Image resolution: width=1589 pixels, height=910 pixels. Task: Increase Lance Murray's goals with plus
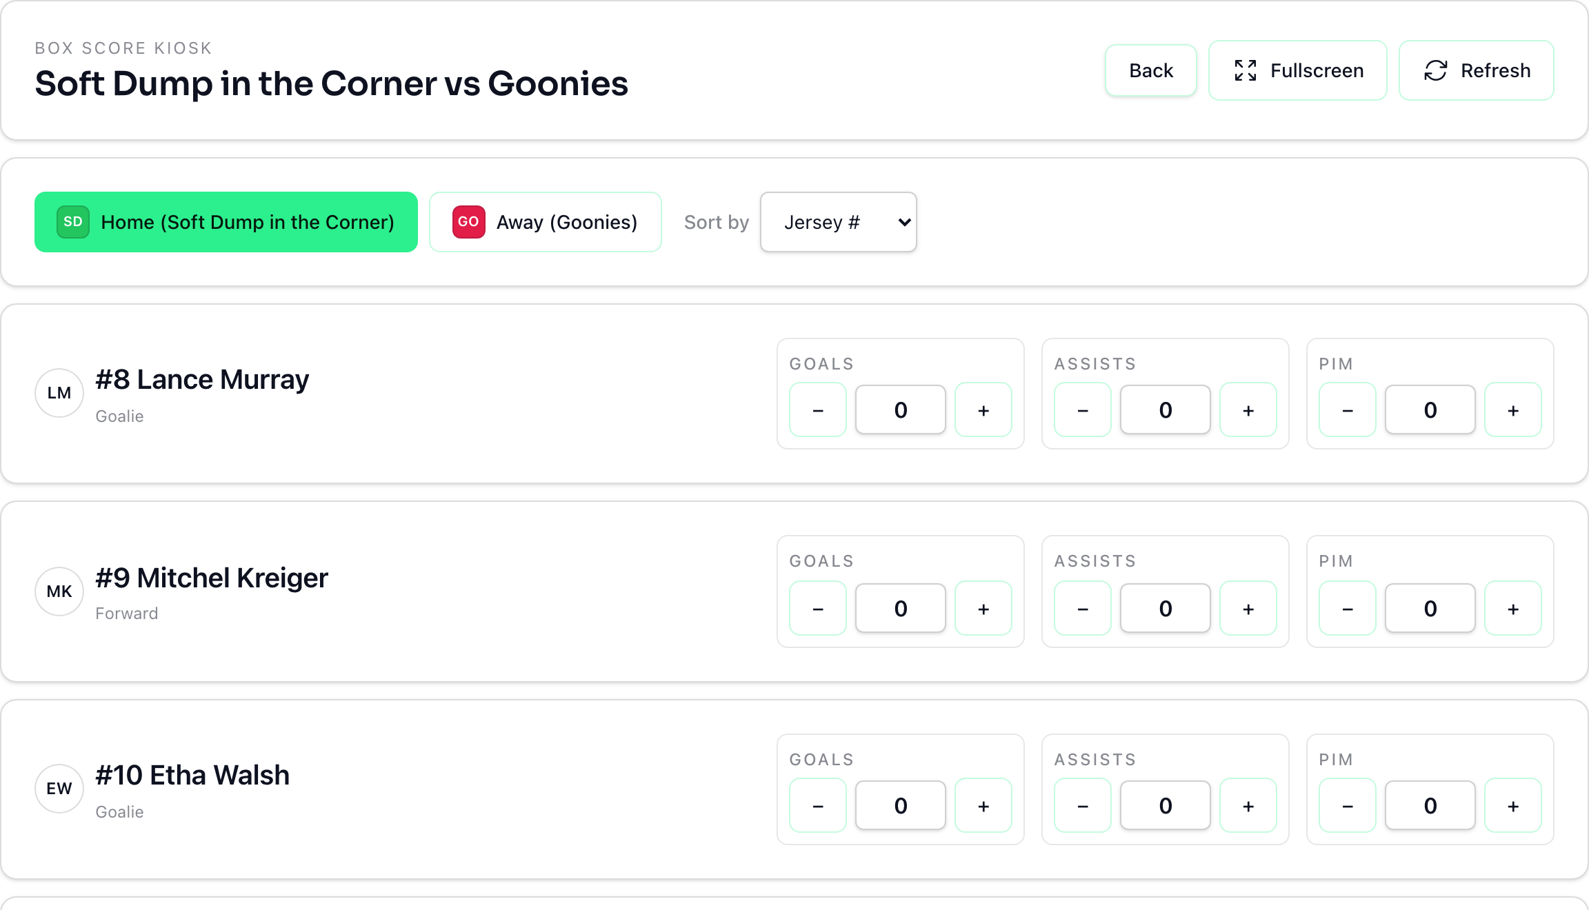(x=983, y=410)
